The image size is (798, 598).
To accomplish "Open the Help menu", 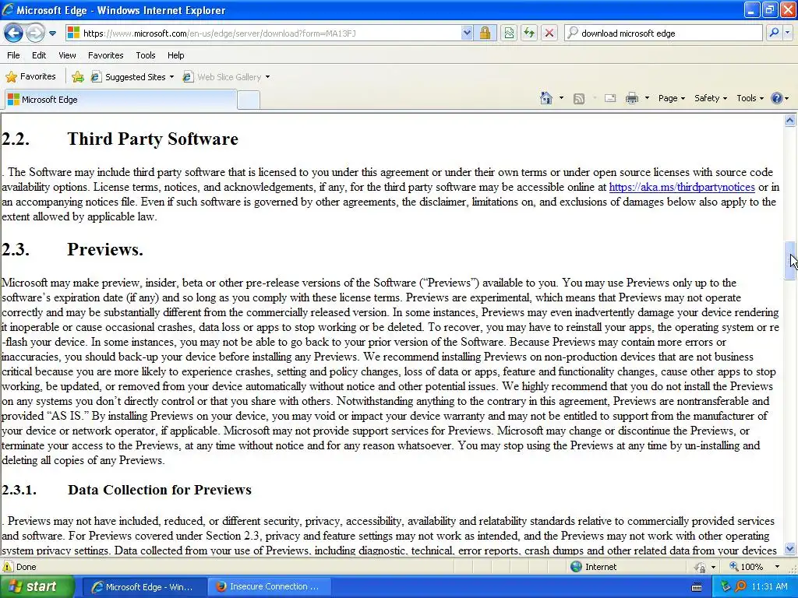I will click(x=175, y=55).
